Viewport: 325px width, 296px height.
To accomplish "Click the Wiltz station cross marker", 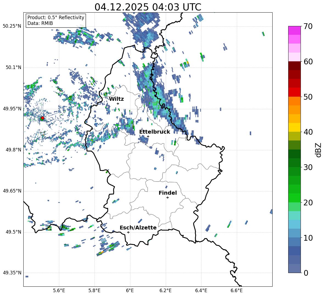I will (118, 104).
